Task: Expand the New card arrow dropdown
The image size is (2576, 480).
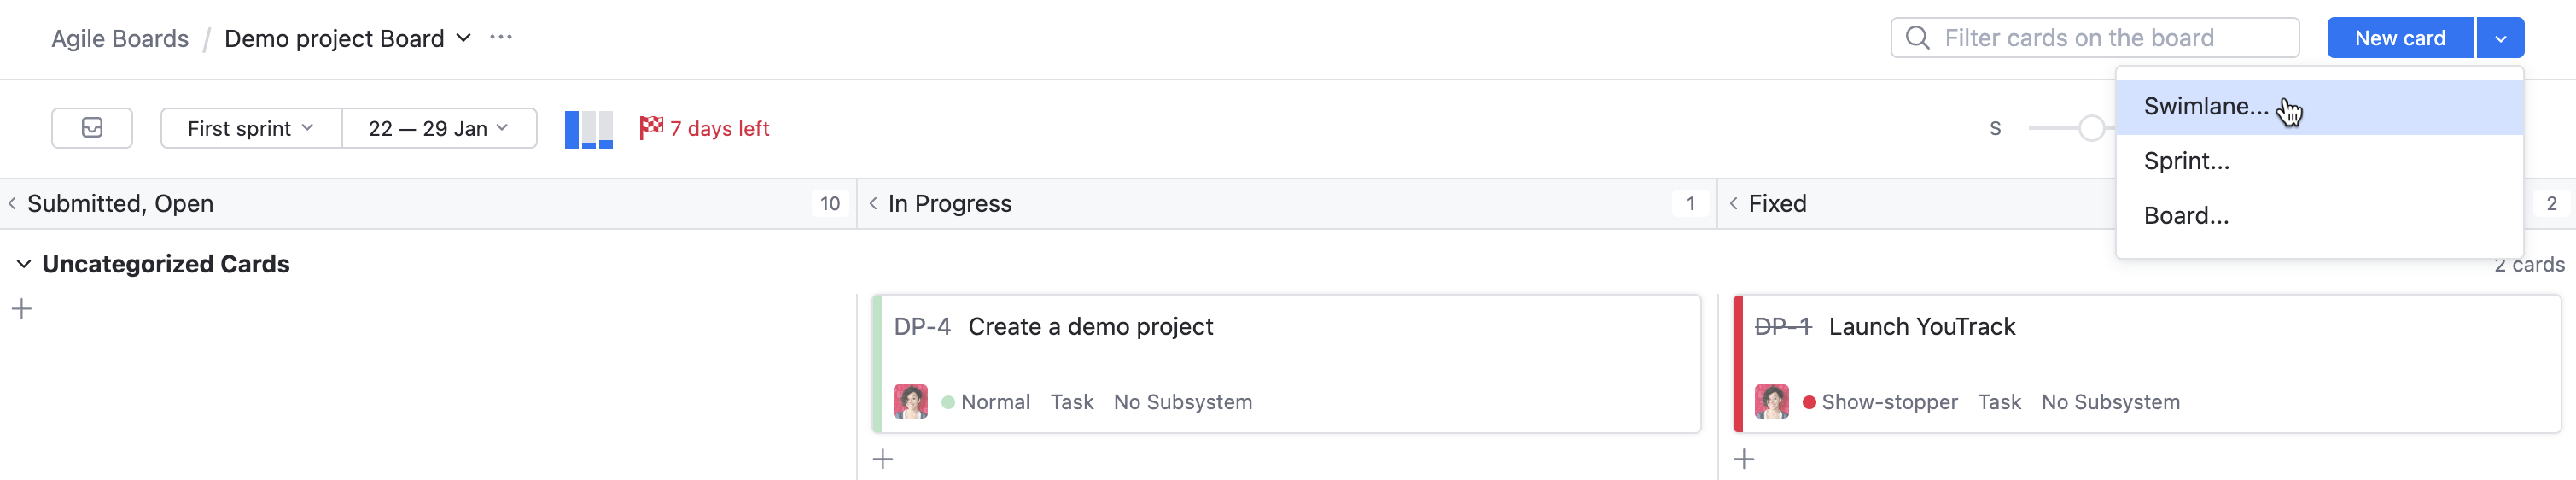Action: [x=2500, y=38]
